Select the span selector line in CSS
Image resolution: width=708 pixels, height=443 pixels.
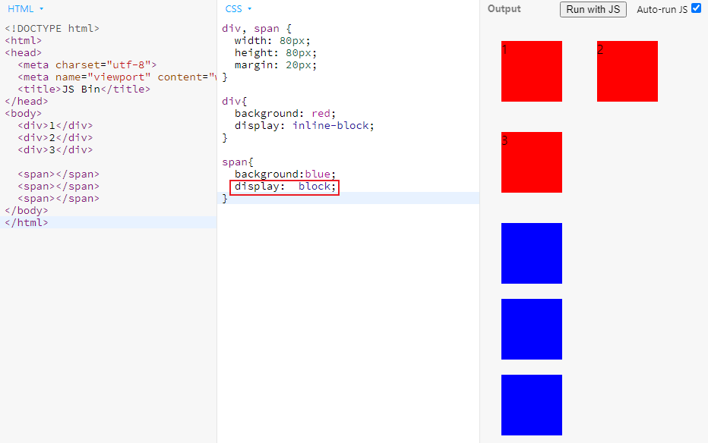point(235,162)
